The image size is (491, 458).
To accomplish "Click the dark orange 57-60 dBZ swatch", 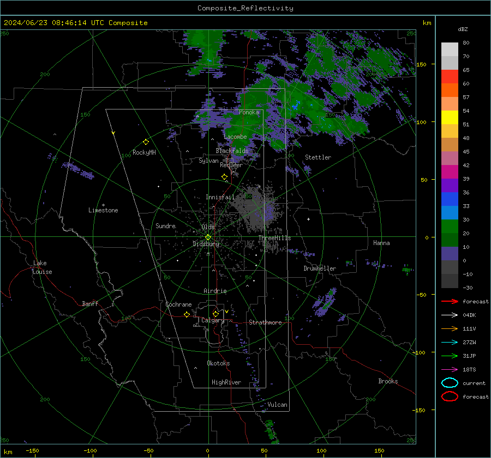I will [450, 90].
